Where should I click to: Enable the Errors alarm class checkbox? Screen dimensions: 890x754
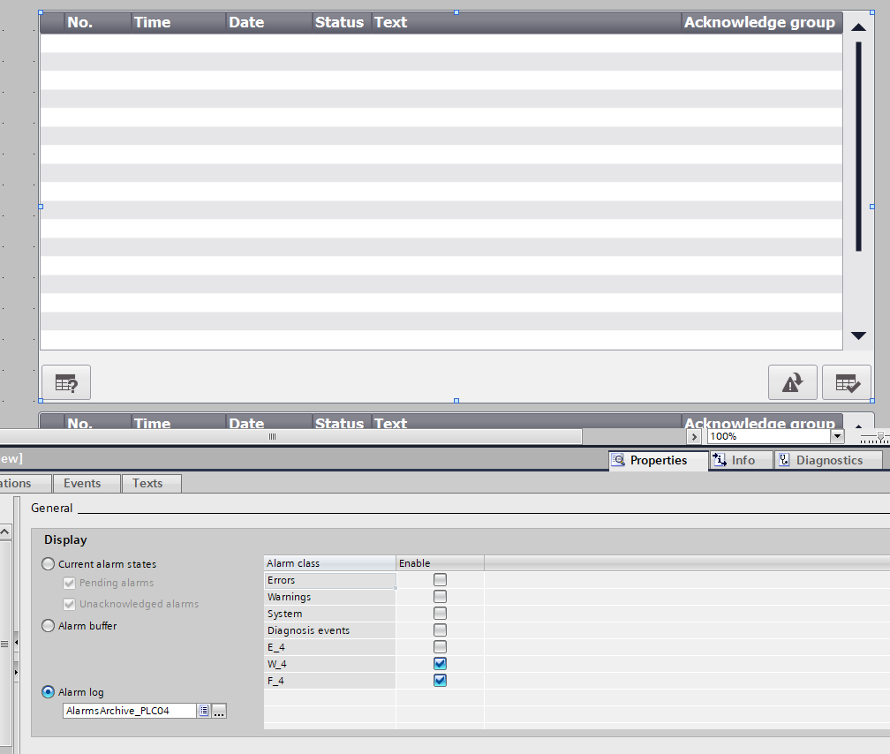click(x=440, y=580)
